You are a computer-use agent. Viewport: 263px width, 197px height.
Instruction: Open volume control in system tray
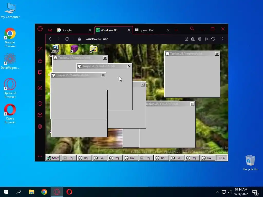tap(230, 192)
